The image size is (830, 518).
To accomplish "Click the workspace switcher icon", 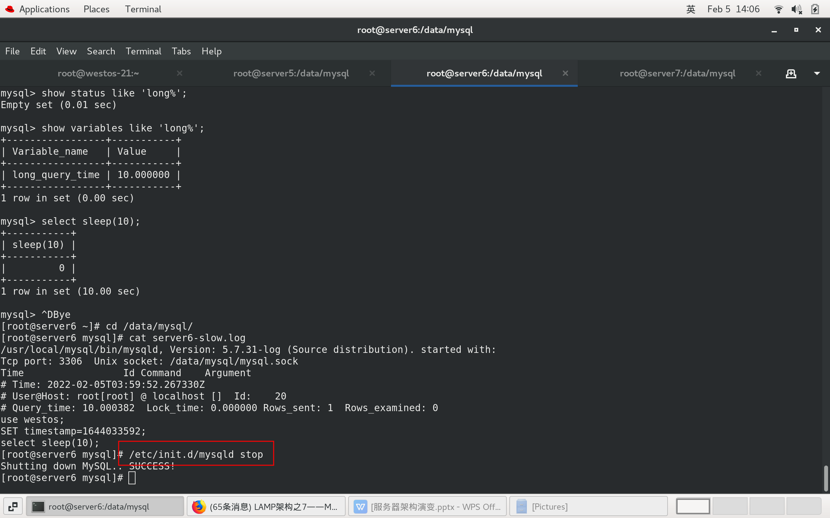I will pyautogui.click(x=13, y=506).
